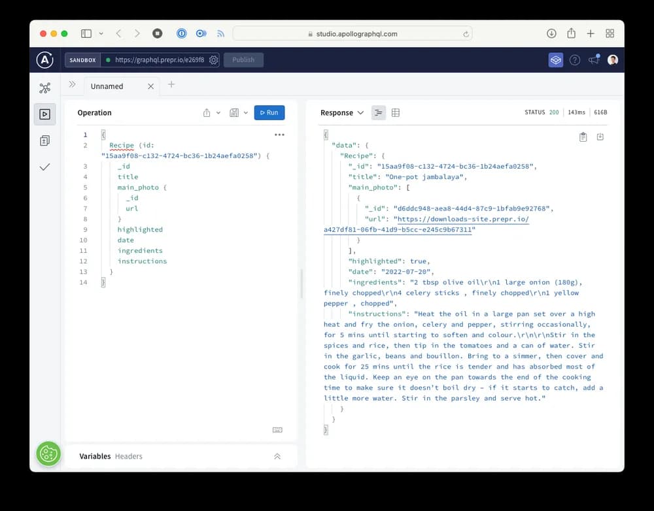Open the RSS feed extension icon
Screen dimensions: 654x511
pos(220,34)
